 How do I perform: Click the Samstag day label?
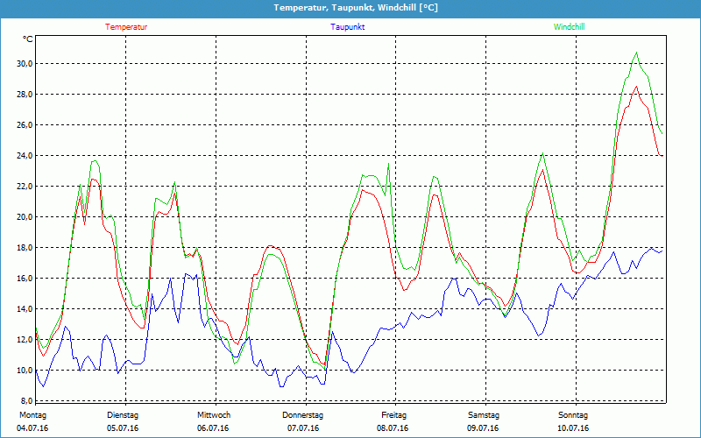[484, 415]
